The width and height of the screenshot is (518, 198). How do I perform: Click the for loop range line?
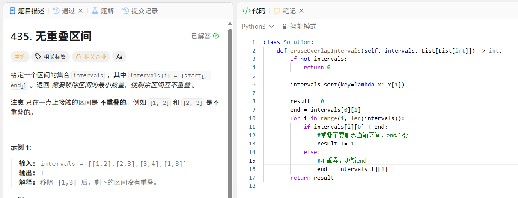pyautogui.click(x=347, y=118)
